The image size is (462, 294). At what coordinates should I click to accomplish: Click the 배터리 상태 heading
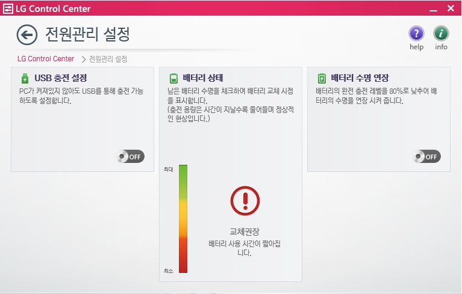click(x=204, y=78)
